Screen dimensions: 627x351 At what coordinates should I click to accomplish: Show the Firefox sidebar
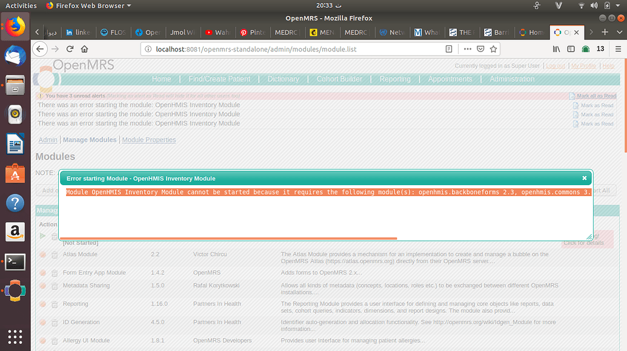click(571, 49)
